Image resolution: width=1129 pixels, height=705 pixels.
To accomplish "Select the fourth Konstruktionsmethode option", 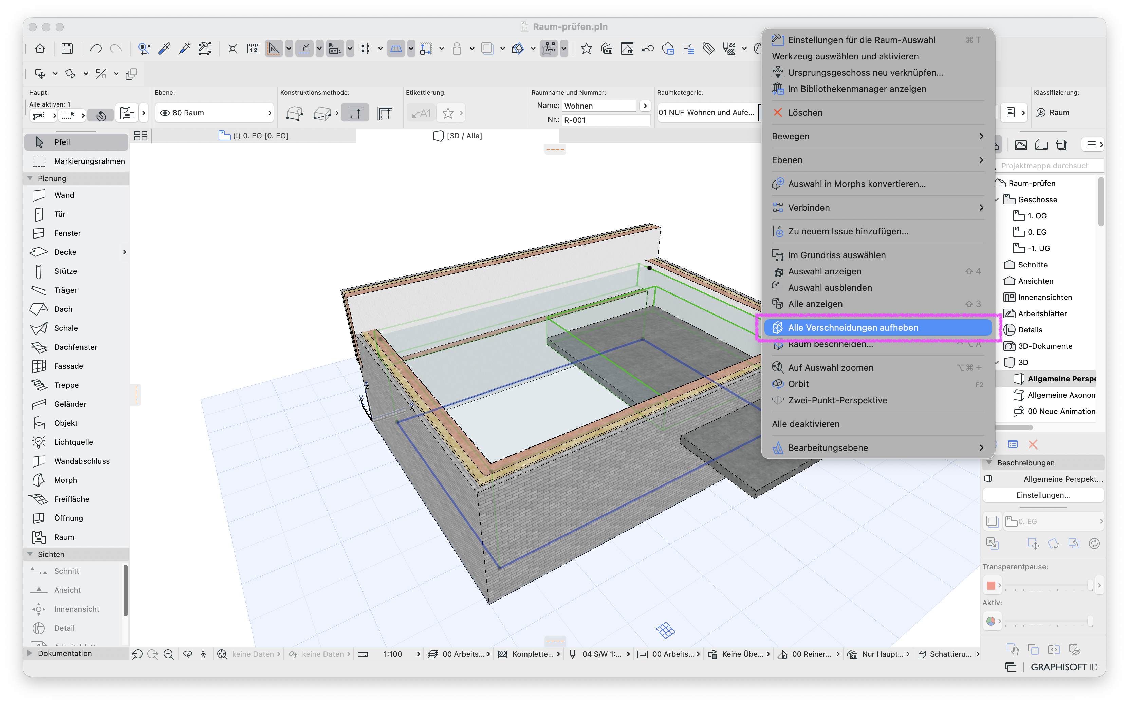I will (x=385, y=113).
